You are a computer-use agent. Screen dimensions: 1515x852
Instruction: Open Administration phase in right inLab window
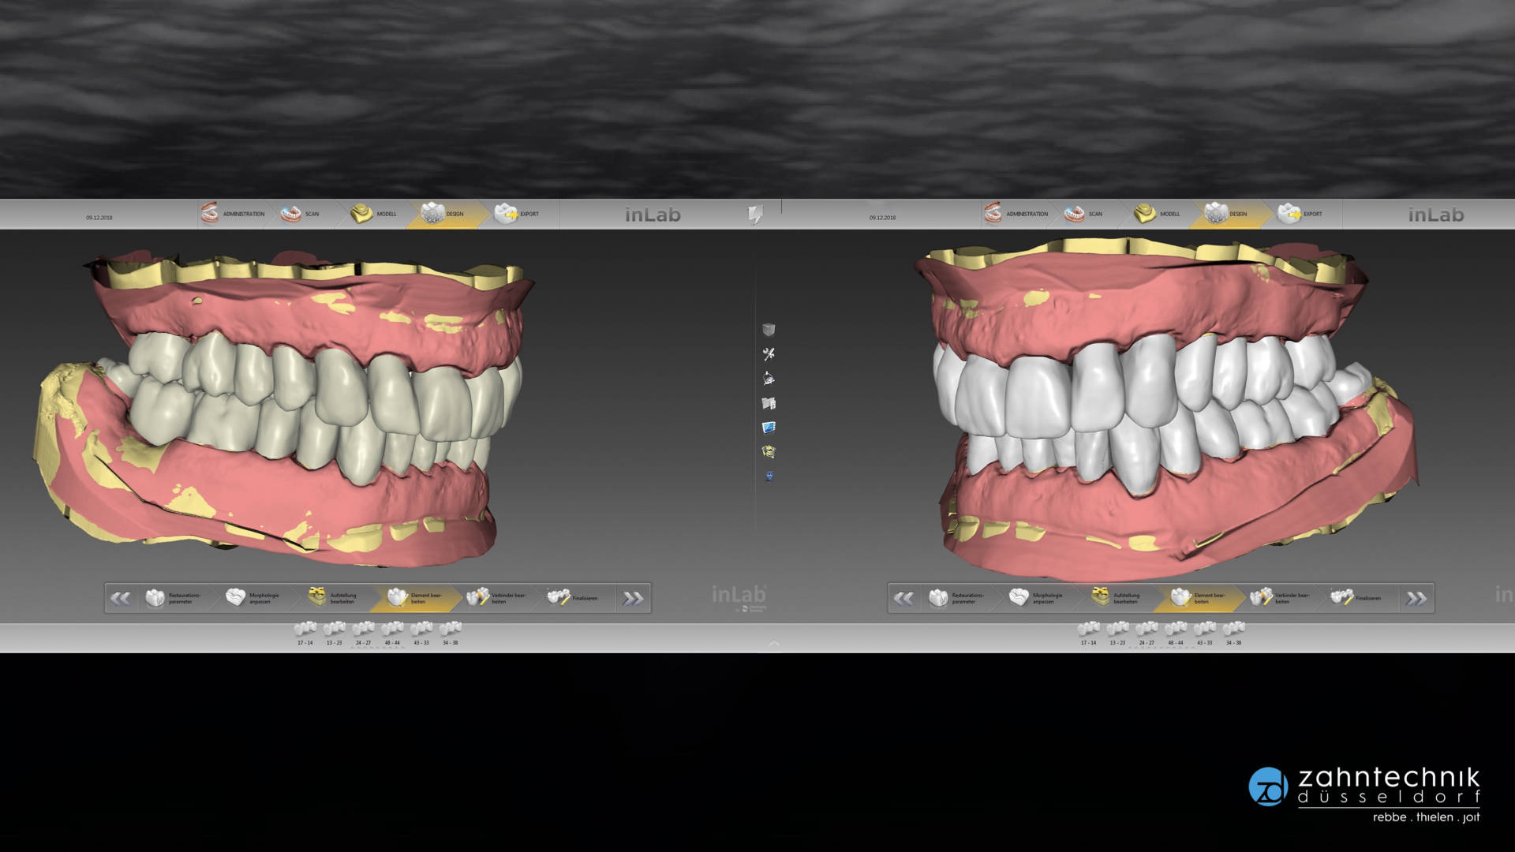point(1016,214)
